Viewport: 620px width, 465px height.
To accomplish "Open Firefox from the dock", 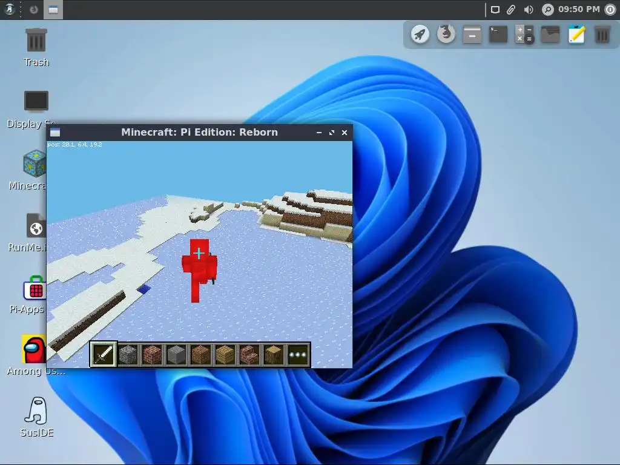I will coord(446,34).
